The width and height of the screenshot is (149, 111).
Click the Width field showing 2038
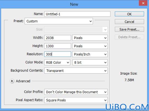[x=58, y=38]
